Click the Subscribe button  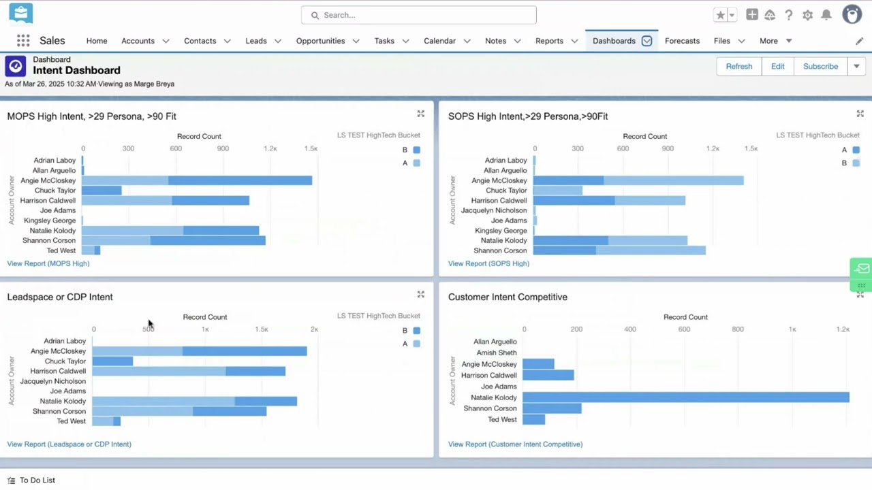point(820,67)
